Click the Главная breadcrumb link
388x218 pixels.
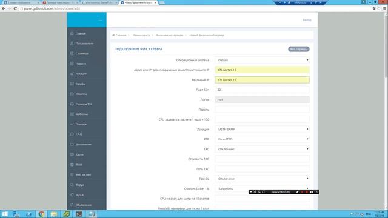coord(121,35)
